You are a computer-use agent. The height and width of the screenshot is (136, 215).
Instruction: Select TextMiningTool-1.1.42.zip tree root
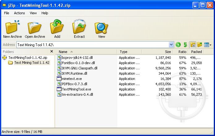(x=28, y=58)
